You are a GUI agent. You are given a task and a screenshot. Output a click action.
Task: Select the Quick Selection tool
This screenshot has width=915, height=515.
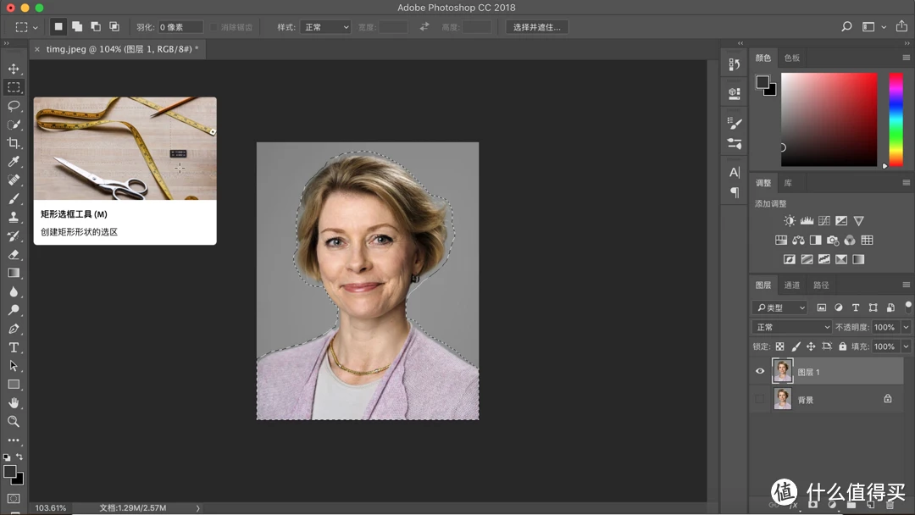pyautogui.click(x=14, y=125)
